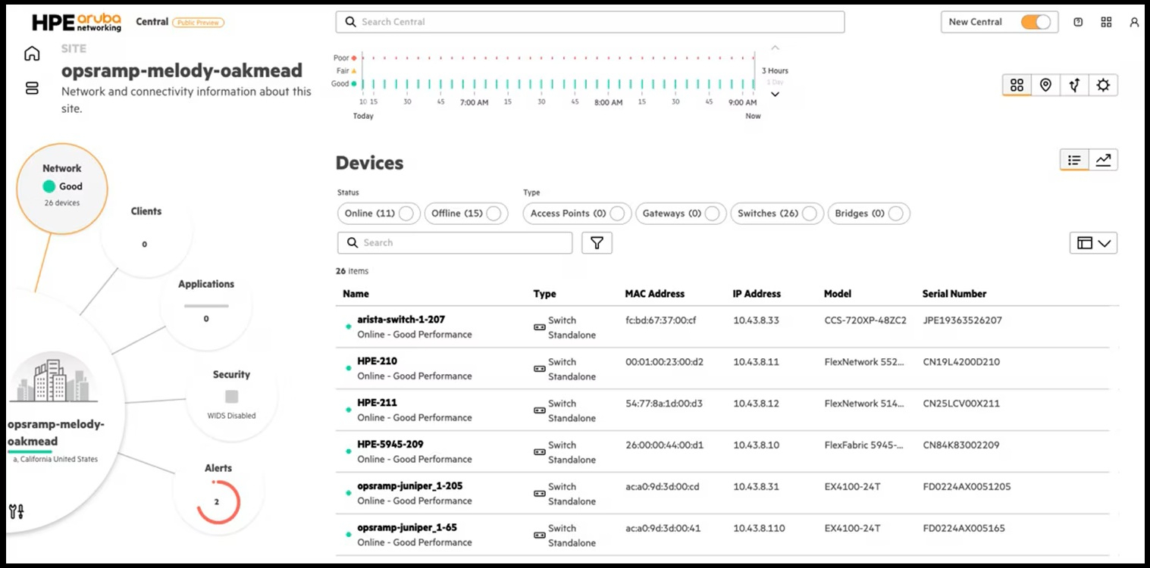1150x568 pixels.
Task: Open the filter funnel button
Action: (597, 242)
